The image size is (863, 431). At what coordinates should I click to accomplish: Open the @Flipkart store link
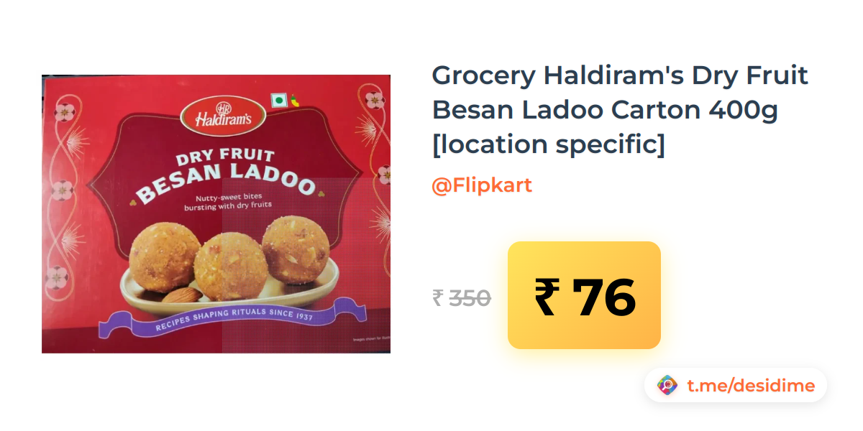[482, 185]
